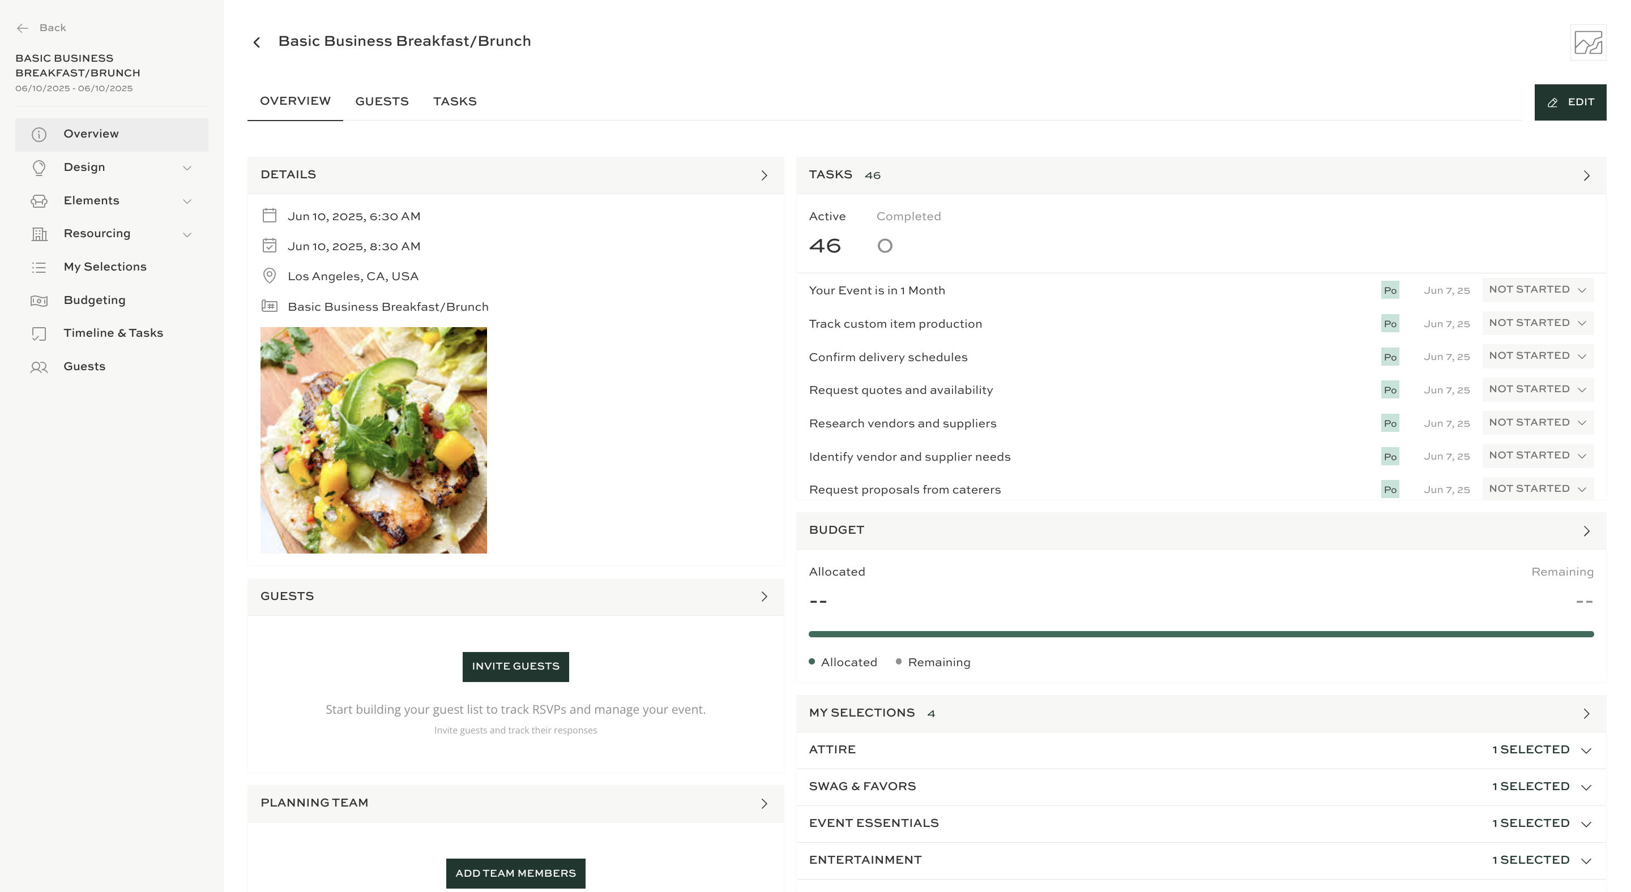Open status dropdown for Request proposals from caterers

click(1538, 489)
